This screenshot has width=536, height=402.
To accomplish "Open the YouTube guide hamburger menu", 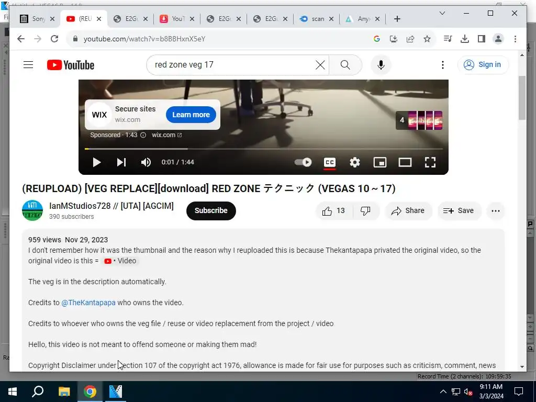I will click(x=28, y=64).
